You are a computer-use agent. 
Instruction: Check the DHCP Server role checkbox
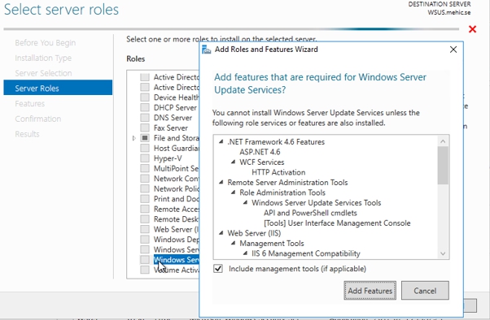pyautogui.click(x=145, y=107)
